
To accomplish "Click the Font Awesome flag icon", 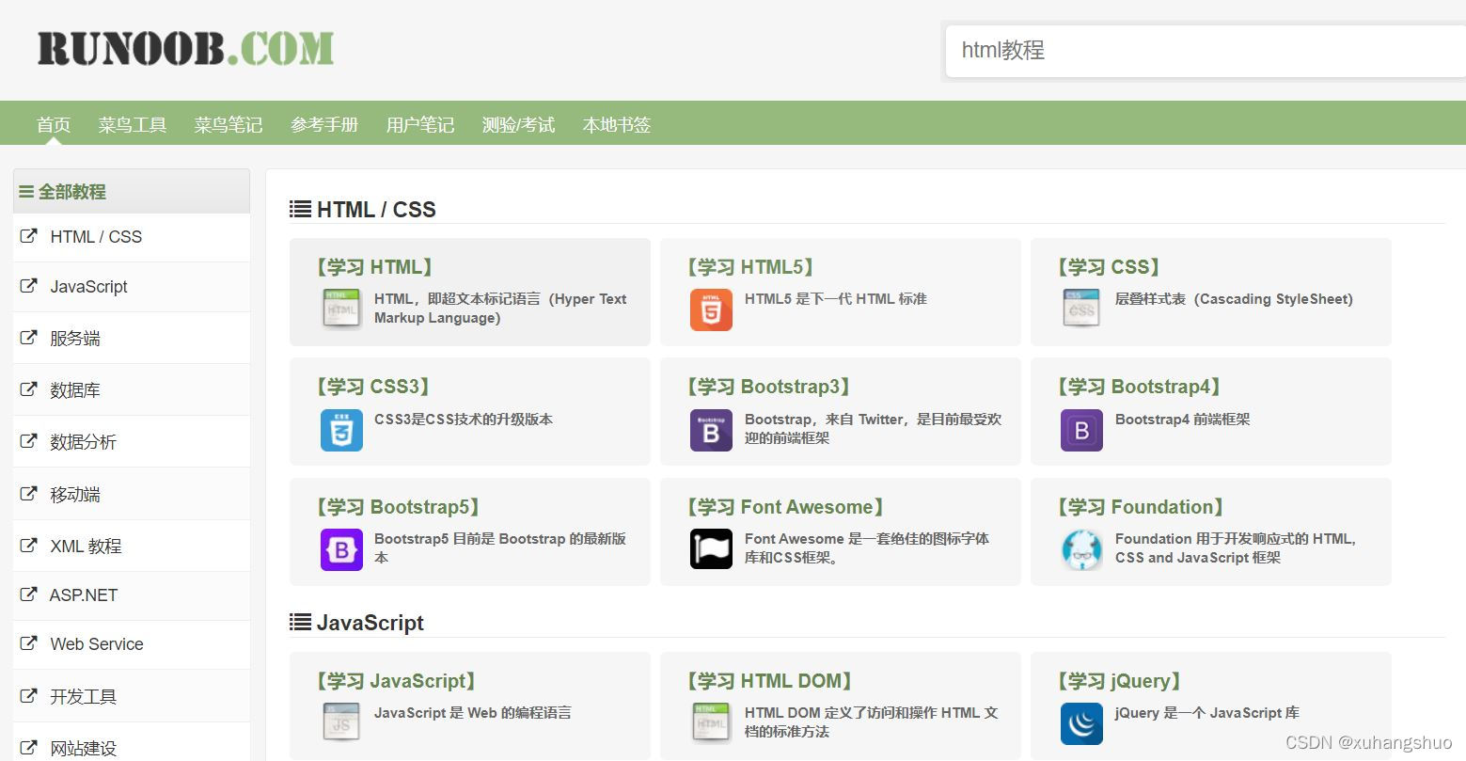I will 711,550.
